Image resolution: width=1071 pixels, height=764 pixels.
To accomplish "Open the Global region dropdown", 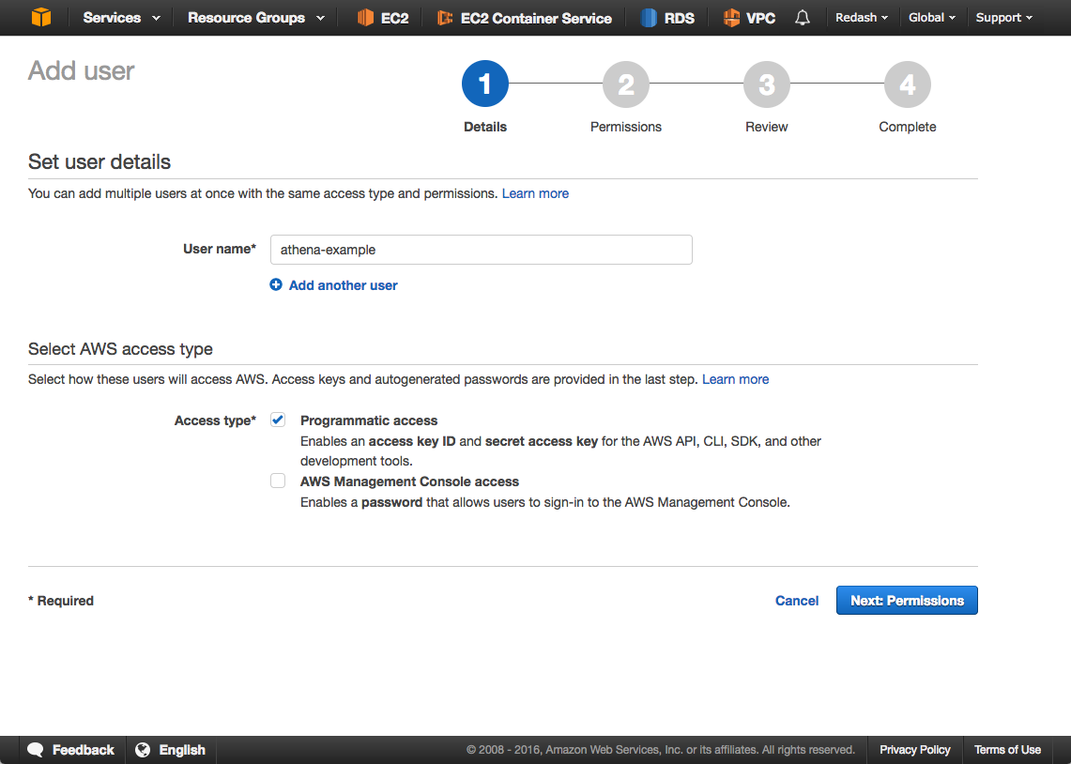I will point(931,18).
